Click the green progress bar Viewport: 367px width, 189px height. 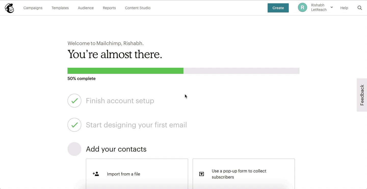(x=125, y=71)
